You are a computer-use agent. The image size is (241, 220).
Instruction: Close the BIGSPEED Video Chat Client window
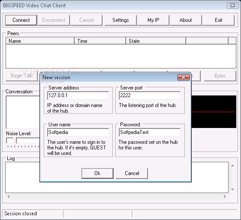(x=232, y=6)
